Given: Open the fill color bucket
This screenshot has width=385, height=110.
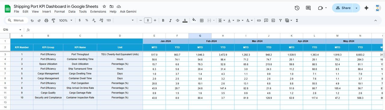Looking at the screenshot, I should click(194, 20).
